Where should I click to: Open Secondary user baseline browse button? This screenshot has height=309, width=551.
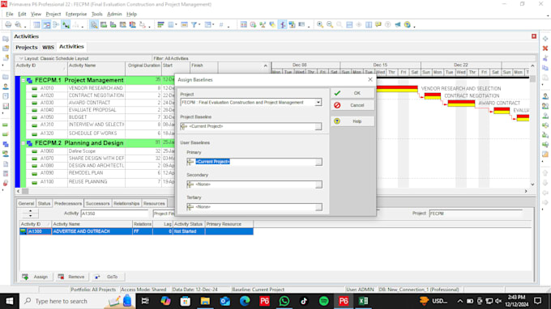pos(318,184)
